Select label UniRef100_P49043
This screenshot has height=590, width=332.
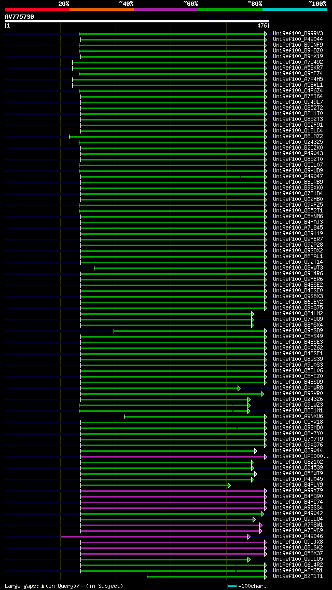[x=298, y=154]
